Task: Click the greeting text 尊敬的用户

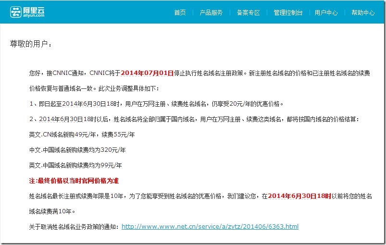Action: point(31,44)
